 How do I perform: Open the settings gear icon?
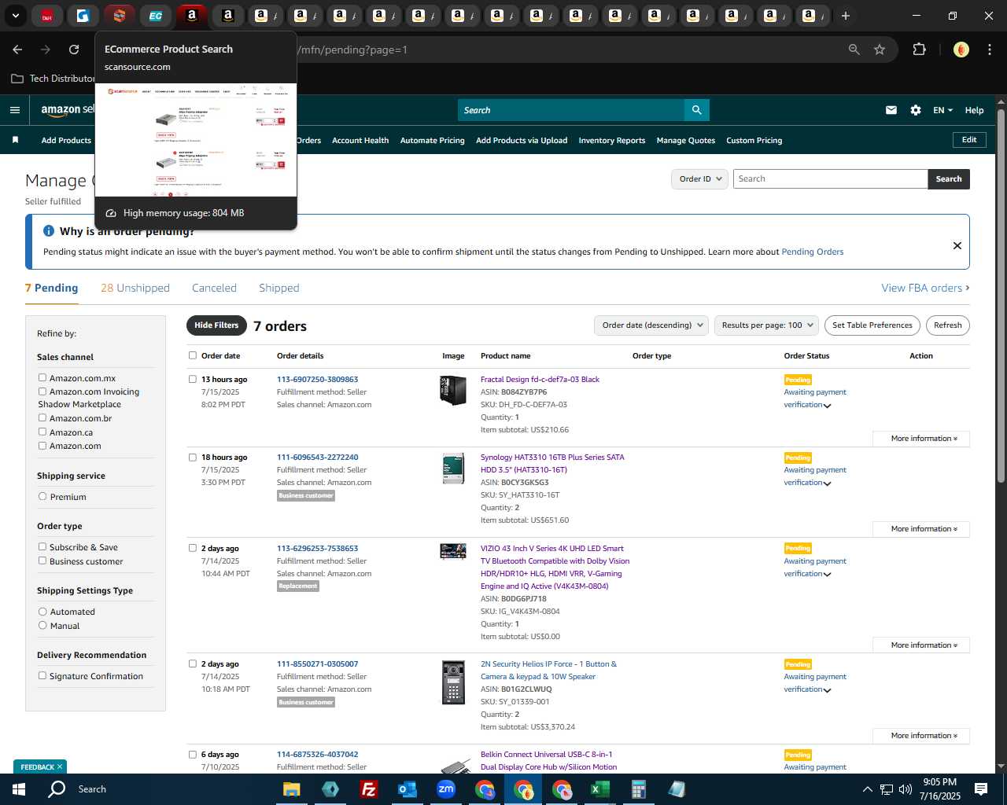916,110
